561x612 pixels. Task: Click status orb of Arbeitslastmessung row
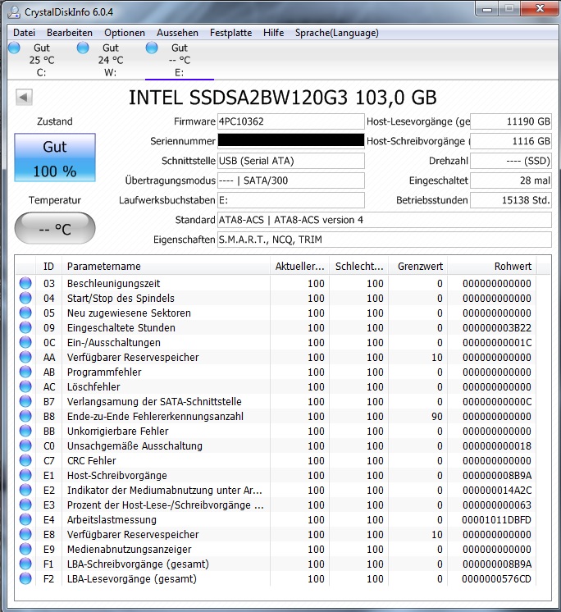tap(25, 519)
